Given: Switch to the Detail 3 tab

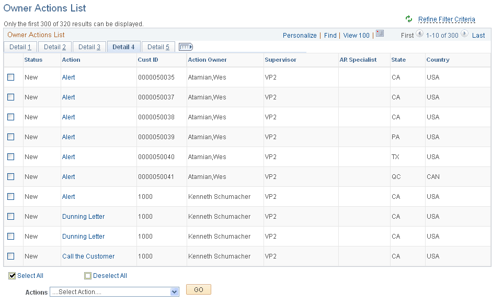Looking at the screenshot, I should (x=89, y=47).
